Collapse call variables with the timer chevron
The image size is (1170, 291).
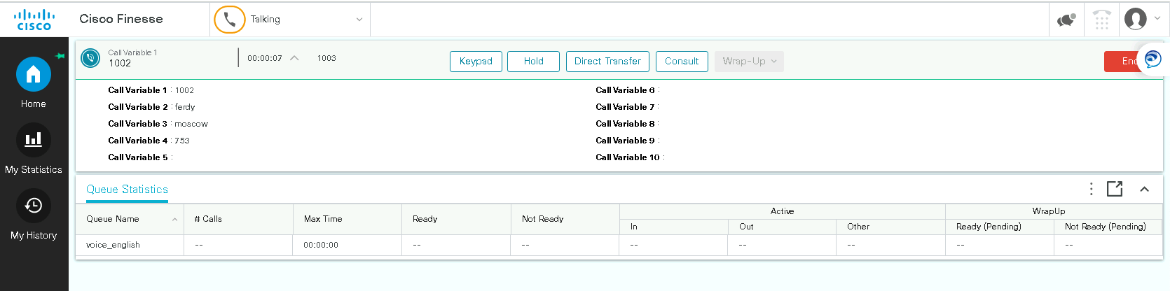[x=295, y=58]
